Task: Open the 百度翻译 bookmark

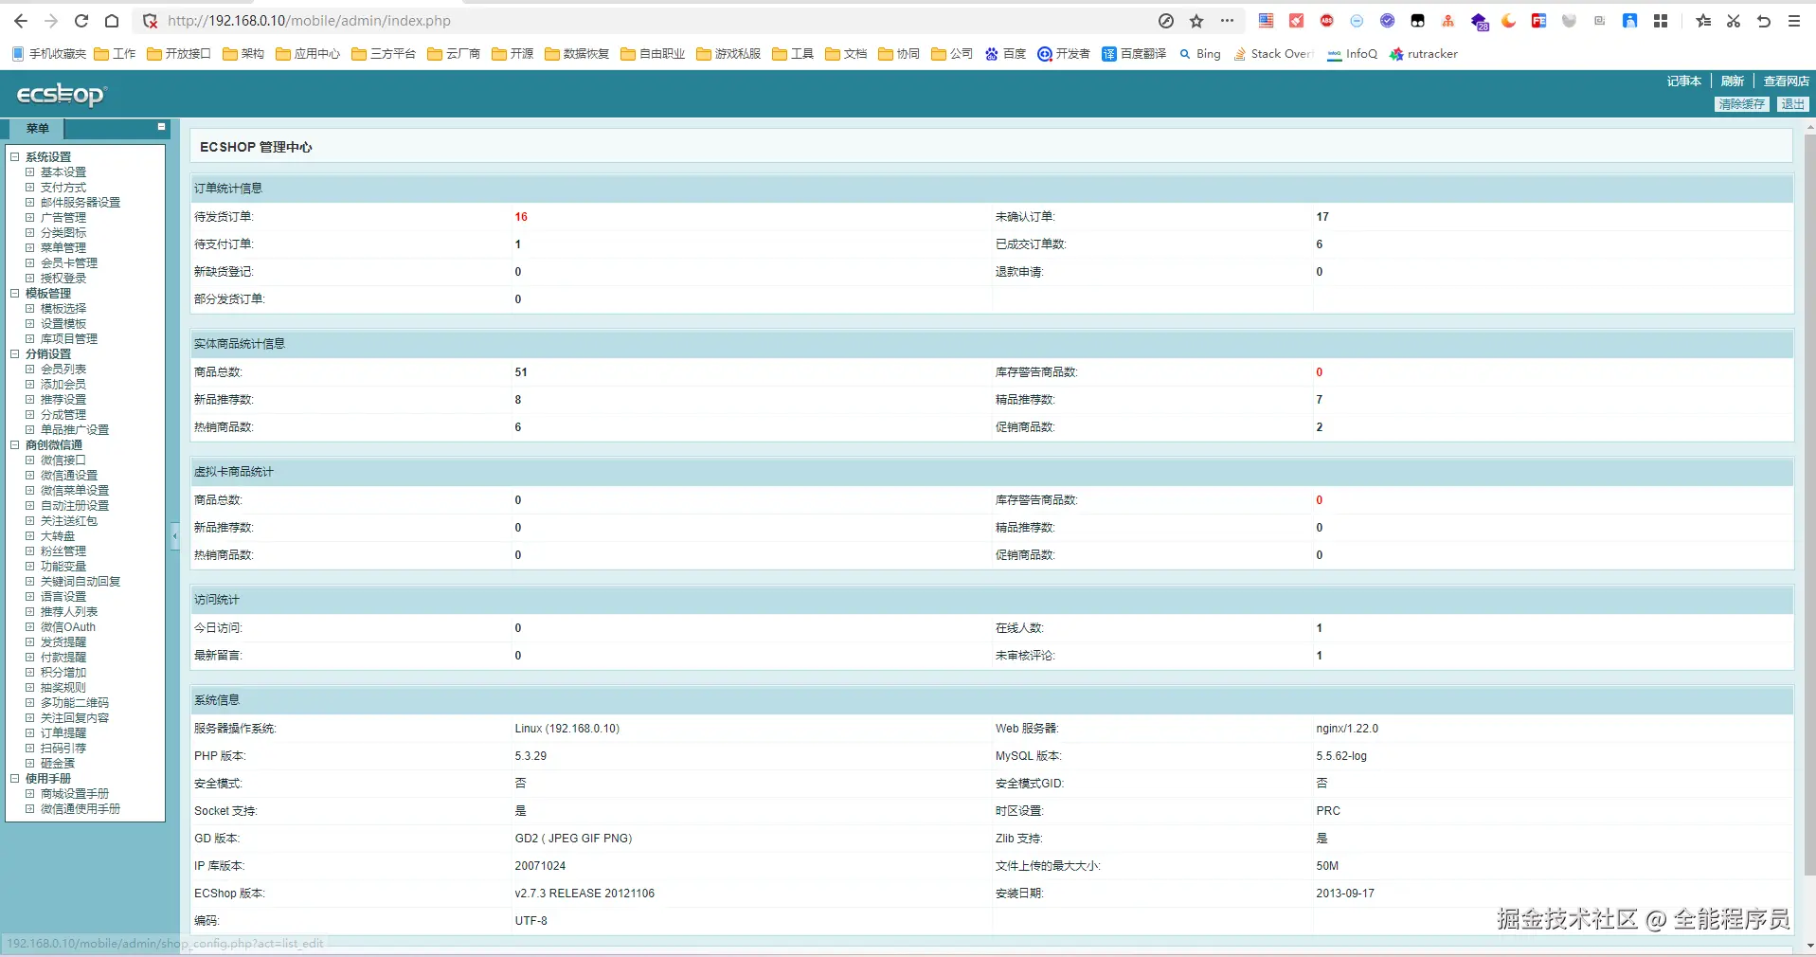Action: [x=1134, y=54]
